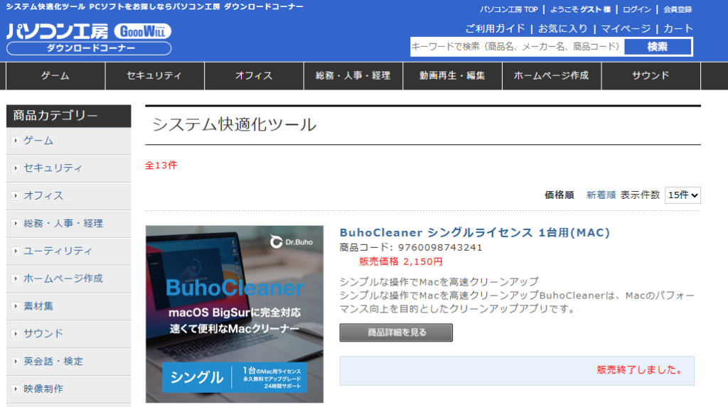Click the 検索 search button
The height and width of the screenshot is (407, 728).
658,47
